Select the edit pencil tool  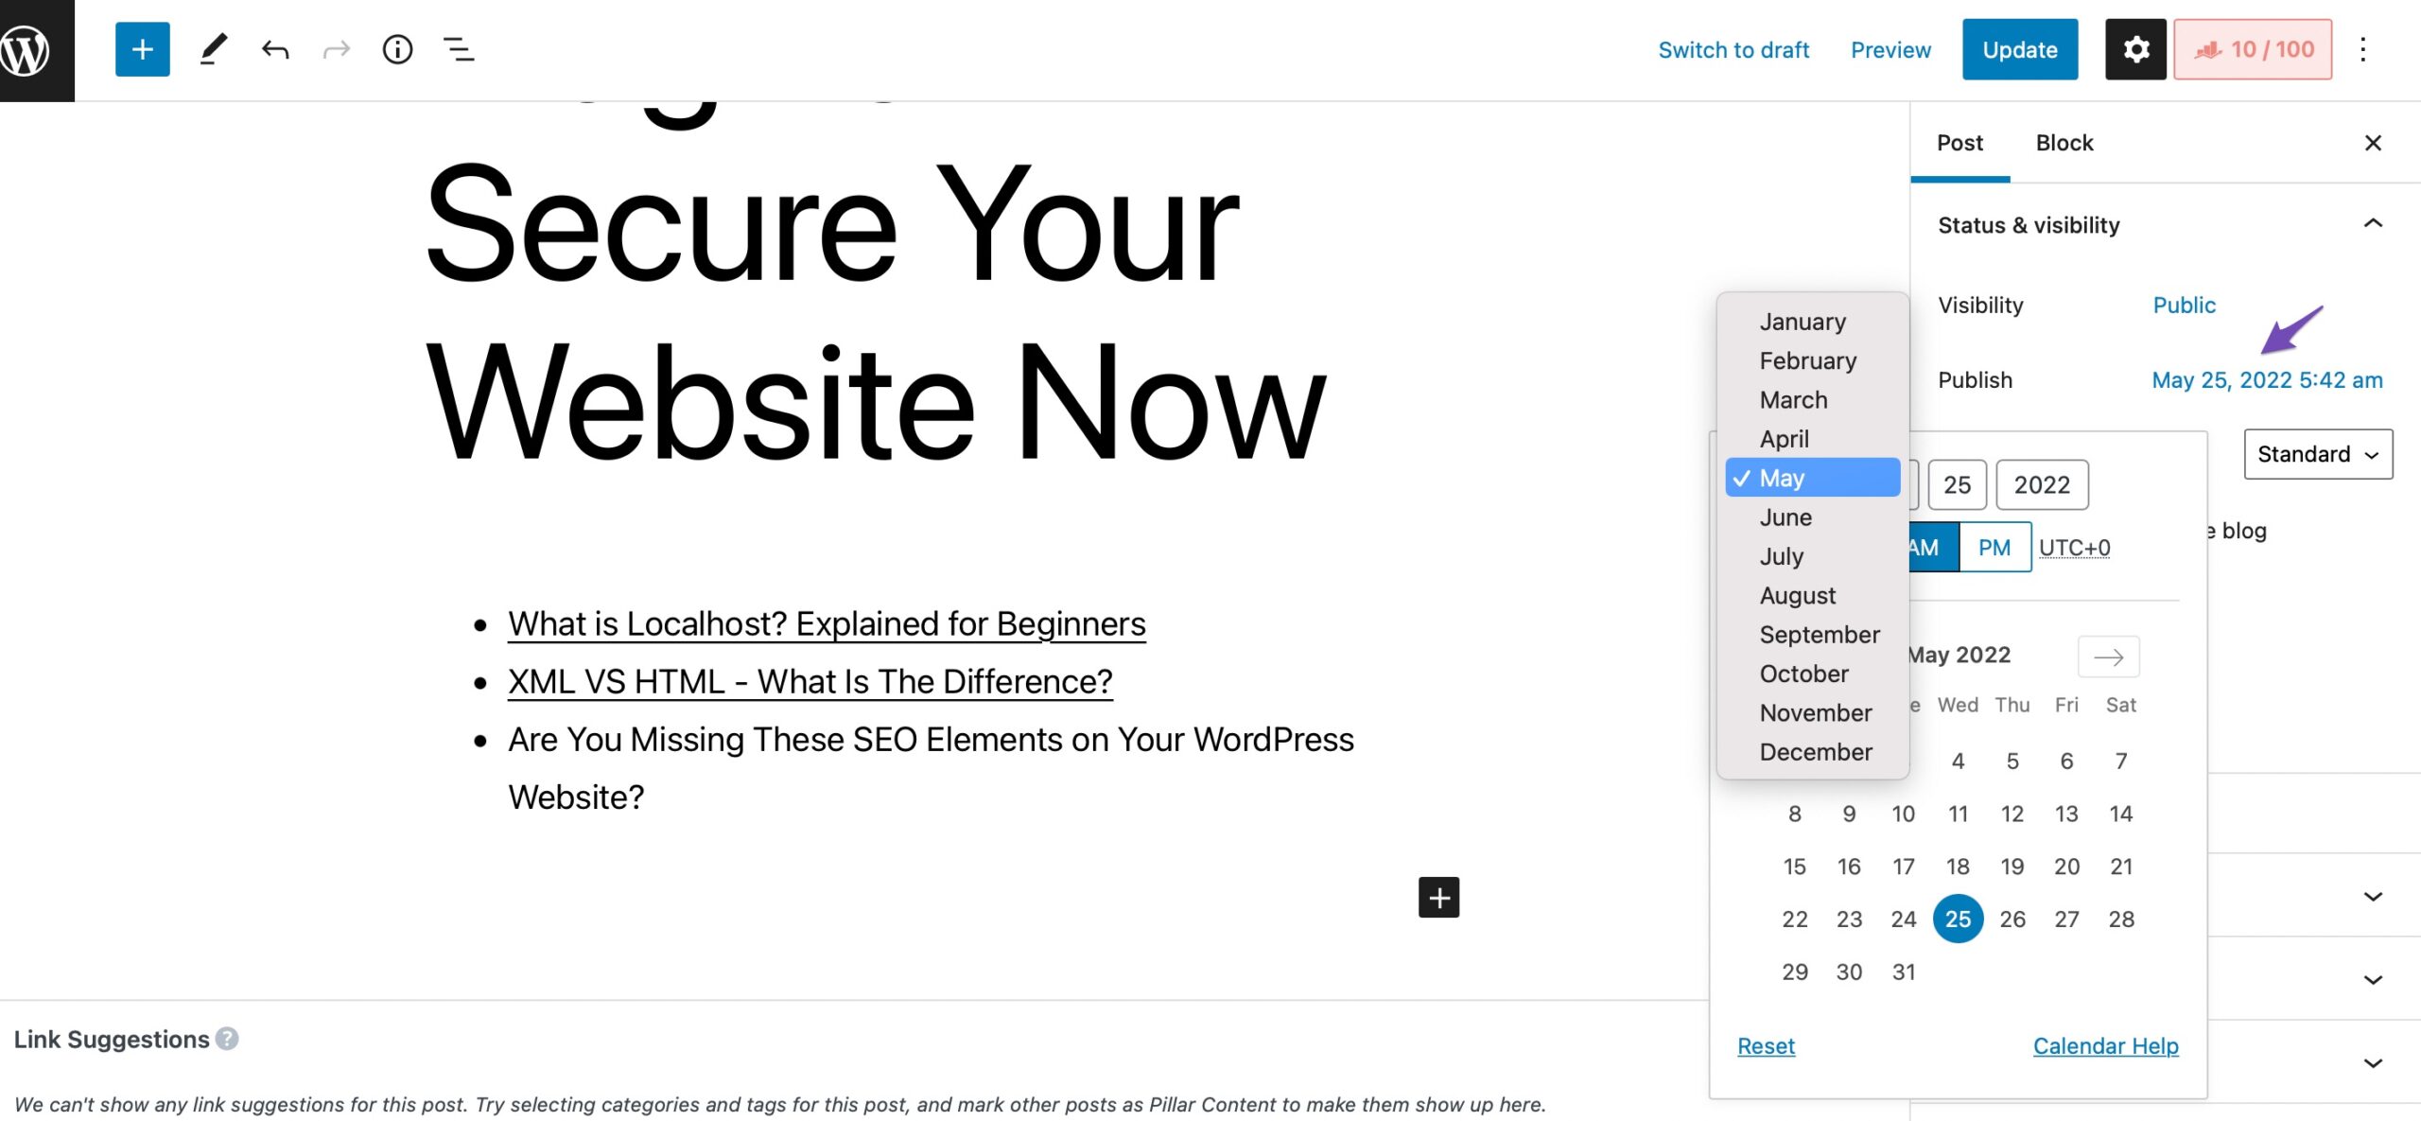[x=213, y=48]
